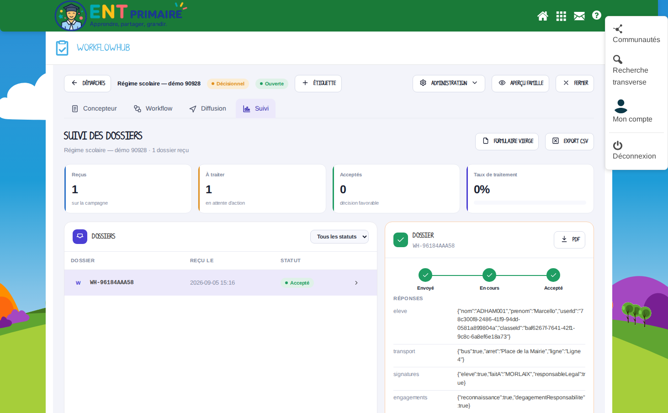Expand the Administration dropdown
This screenshot has height=413, width=668.
449,84
